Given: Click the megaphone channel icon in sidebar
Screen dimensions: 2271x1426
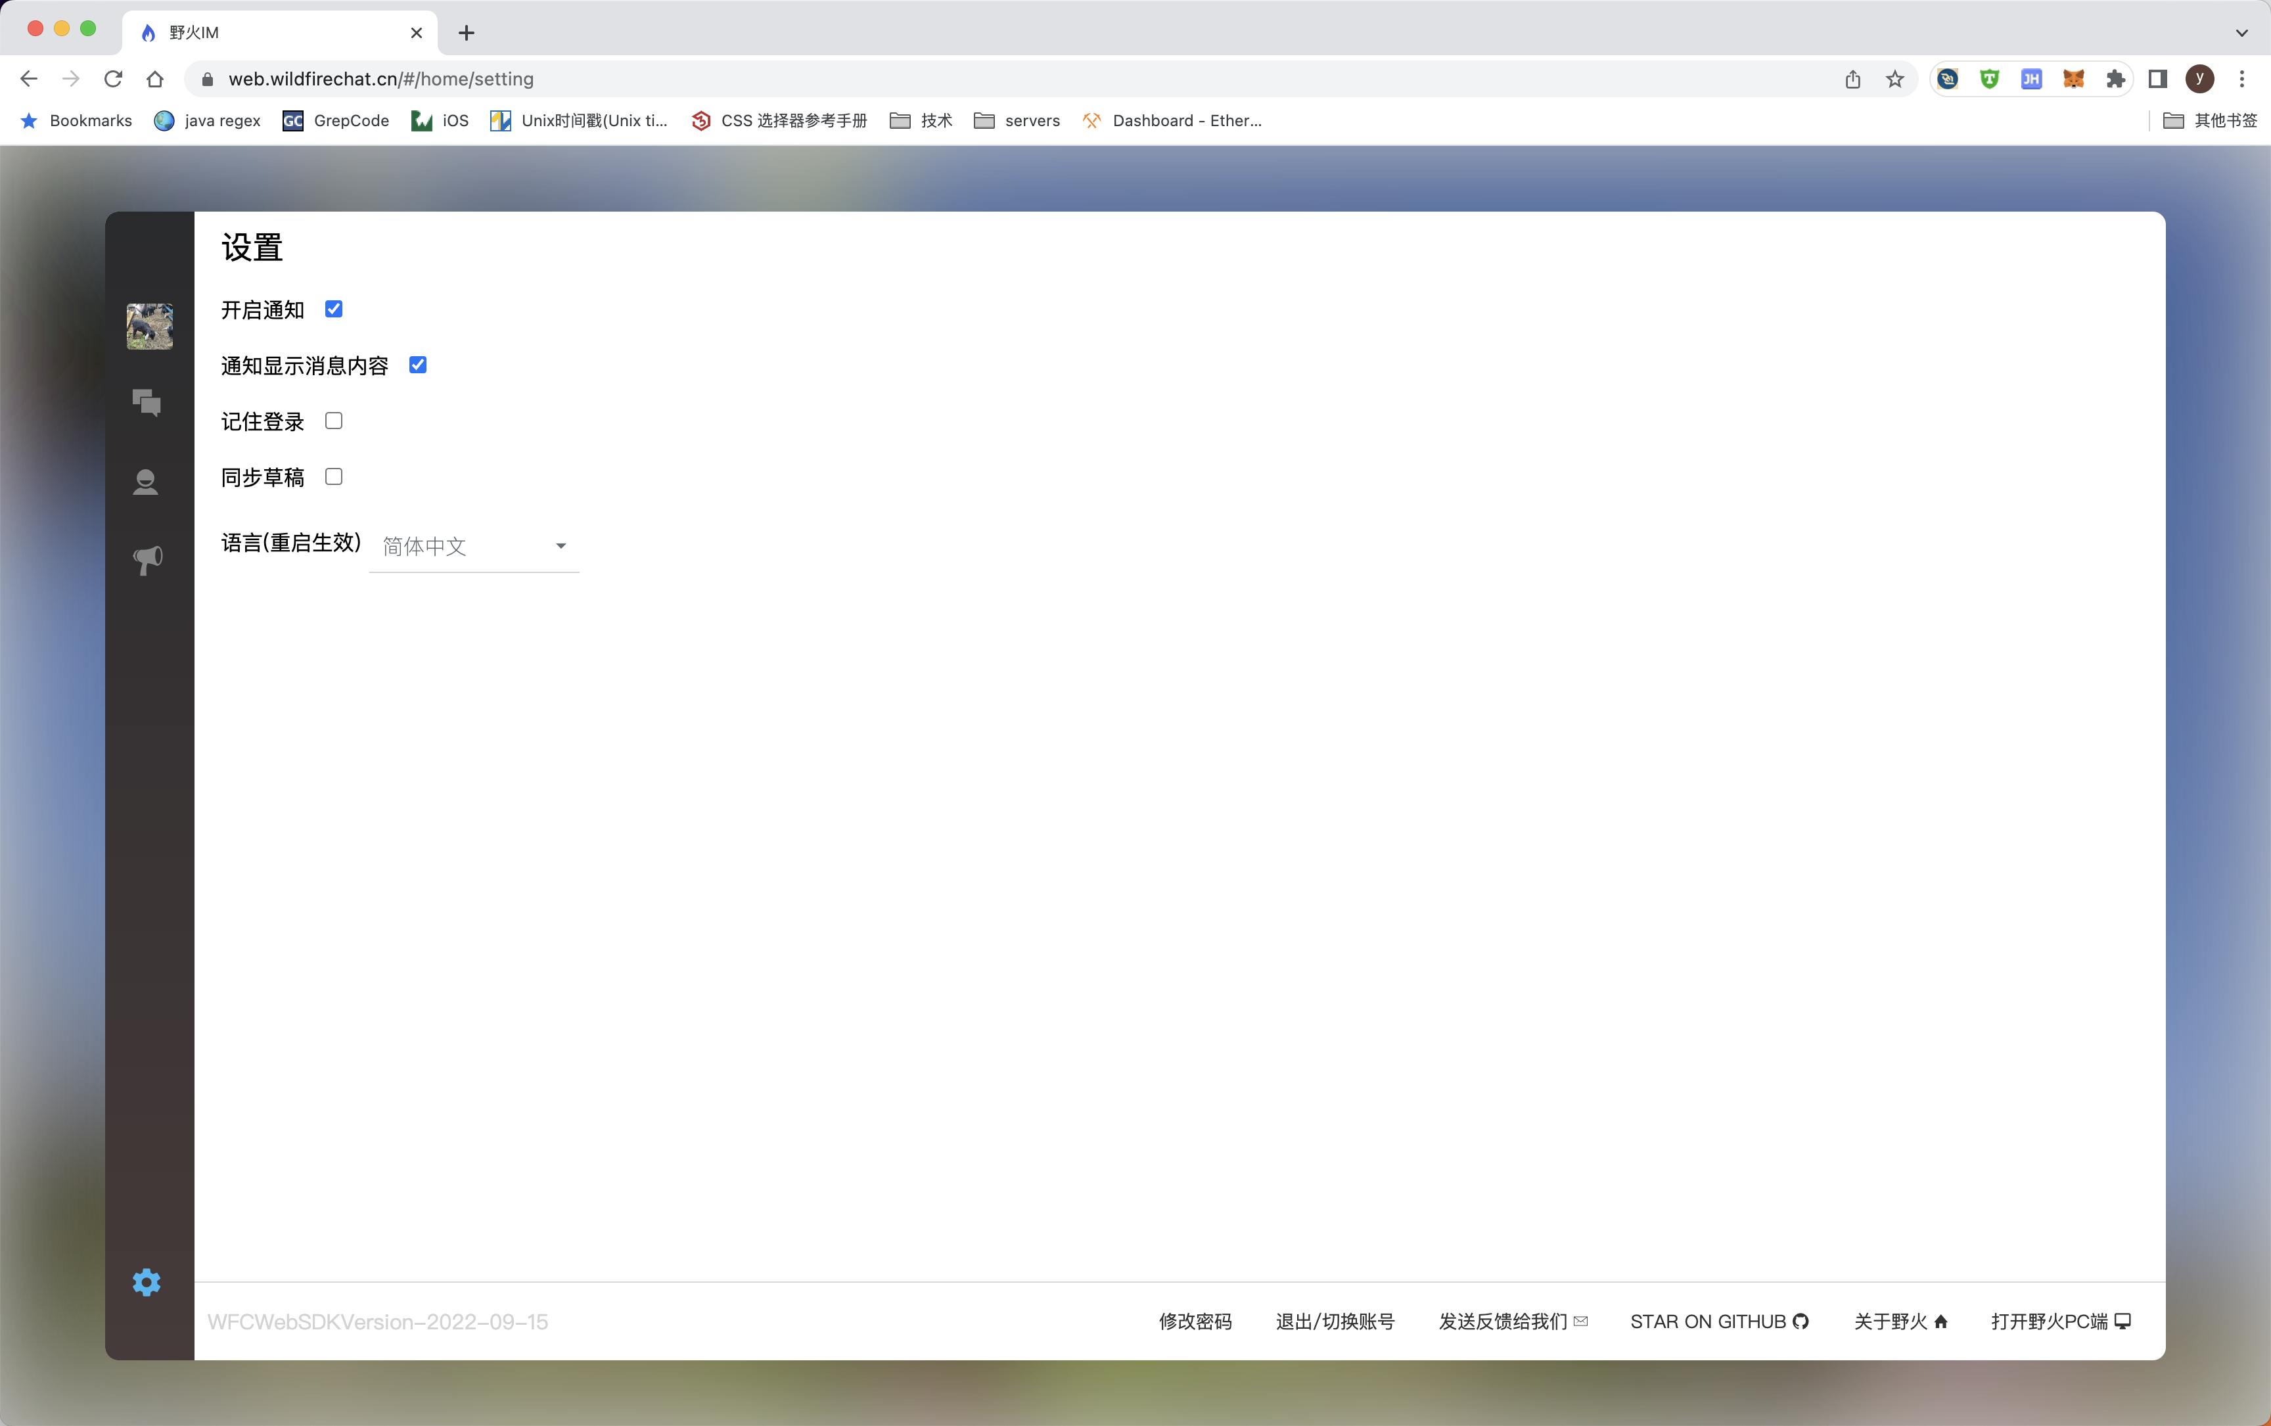Looking at the screenshot, I should [147, 560].
